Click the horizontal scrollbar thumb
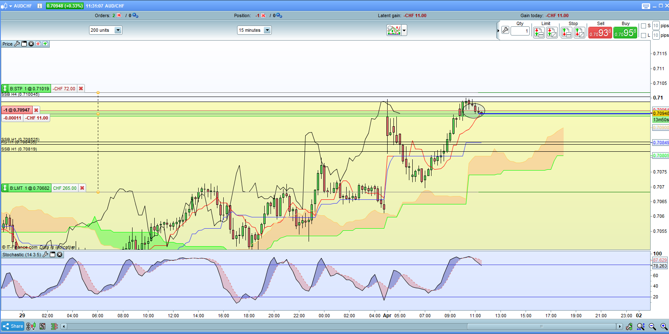The height and width of the screenshot is (334, 669). pyautogui.click(x=542, y=326)
